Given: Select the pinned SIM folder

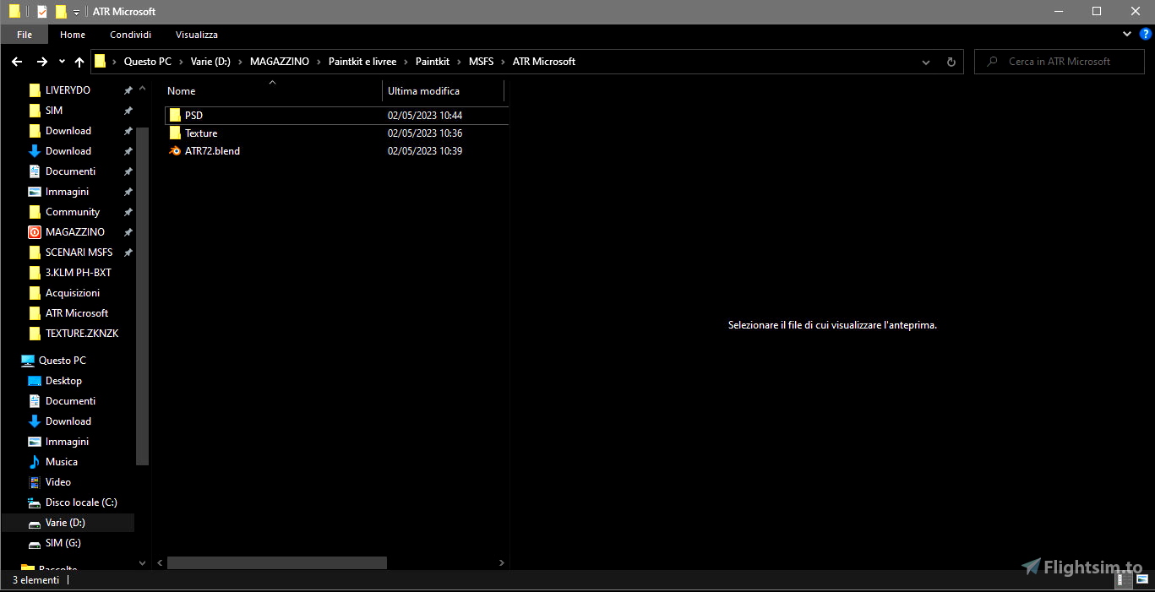Looking at the screenshot, I should point(54,111).
